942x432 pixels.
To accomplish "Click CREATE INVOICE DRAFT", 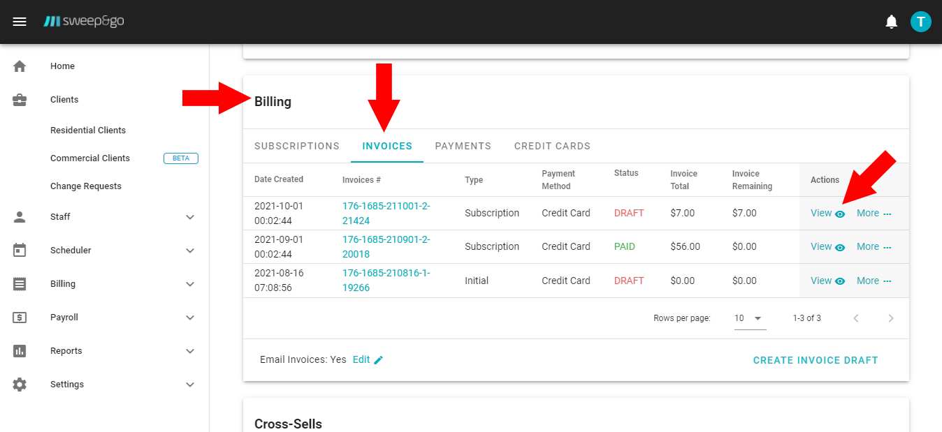I will 816,359.
